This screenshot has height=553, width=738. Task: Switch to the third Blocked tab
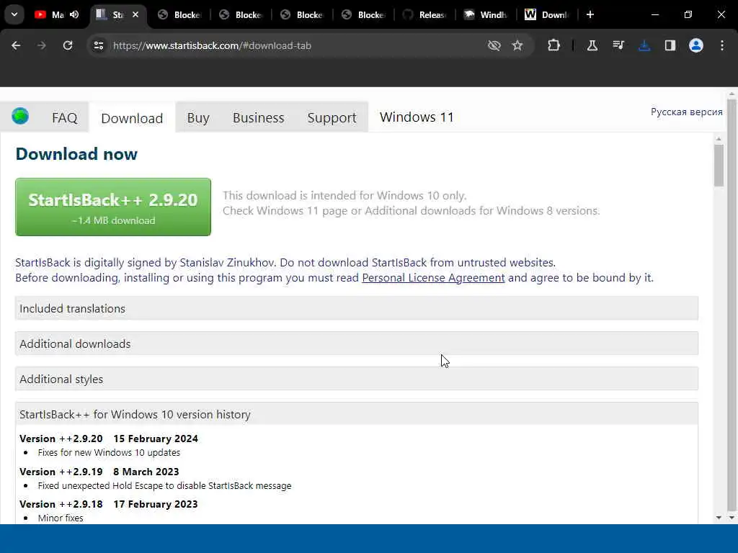point(302,14)
